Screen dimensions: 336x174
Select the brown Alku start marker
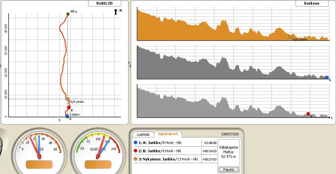[68, 14]
